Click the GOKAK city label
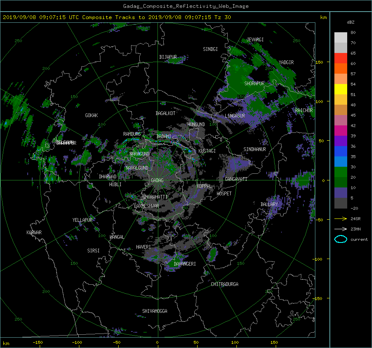Image resolution: width=372 pixels, height=348 pixels. click(91, 115)
